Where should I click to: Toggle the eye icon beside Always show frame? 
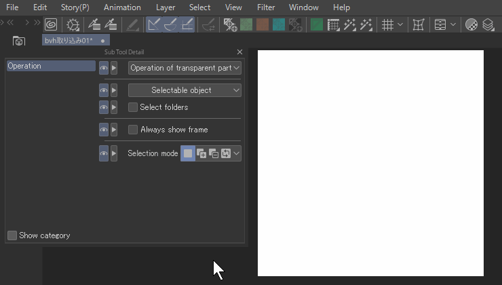[x=104, y=130]
